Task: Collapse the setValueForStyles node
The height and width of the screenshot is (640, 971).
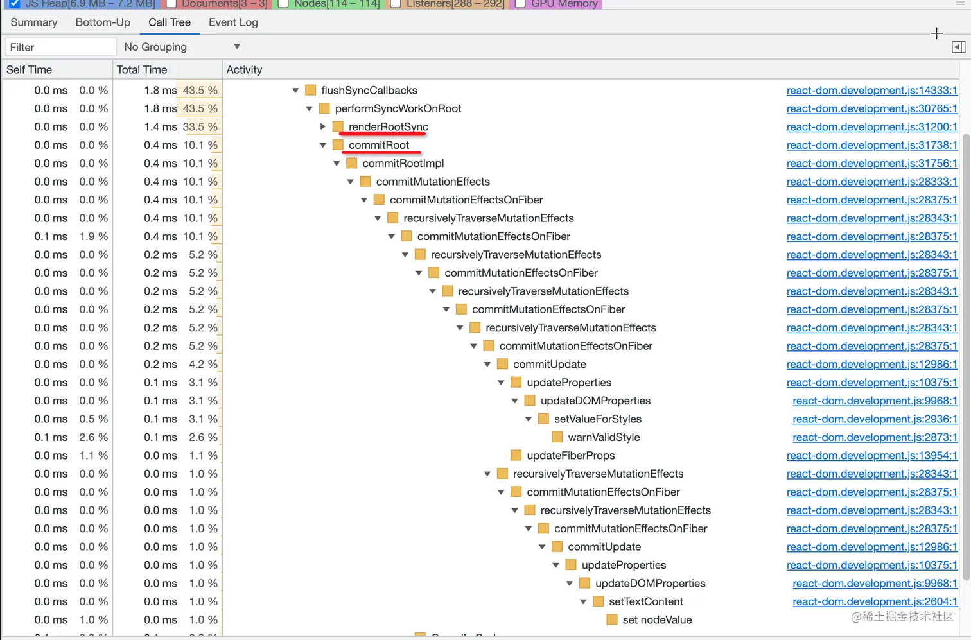Action: pos(529,419)
